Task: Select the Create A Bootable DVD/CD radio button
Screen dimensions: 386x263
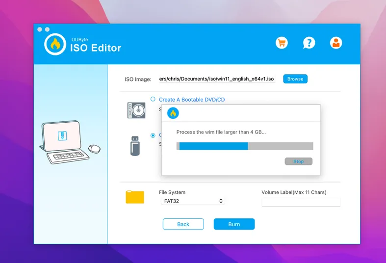Action: coord(153,99)
